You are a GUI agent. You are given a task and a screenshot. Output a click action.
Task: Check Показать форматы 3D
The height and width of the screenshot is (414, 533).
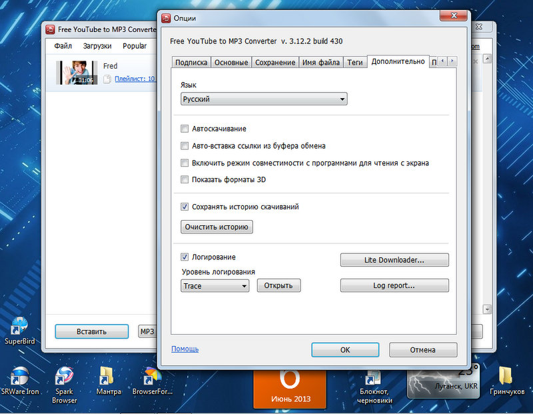point(185,179)
